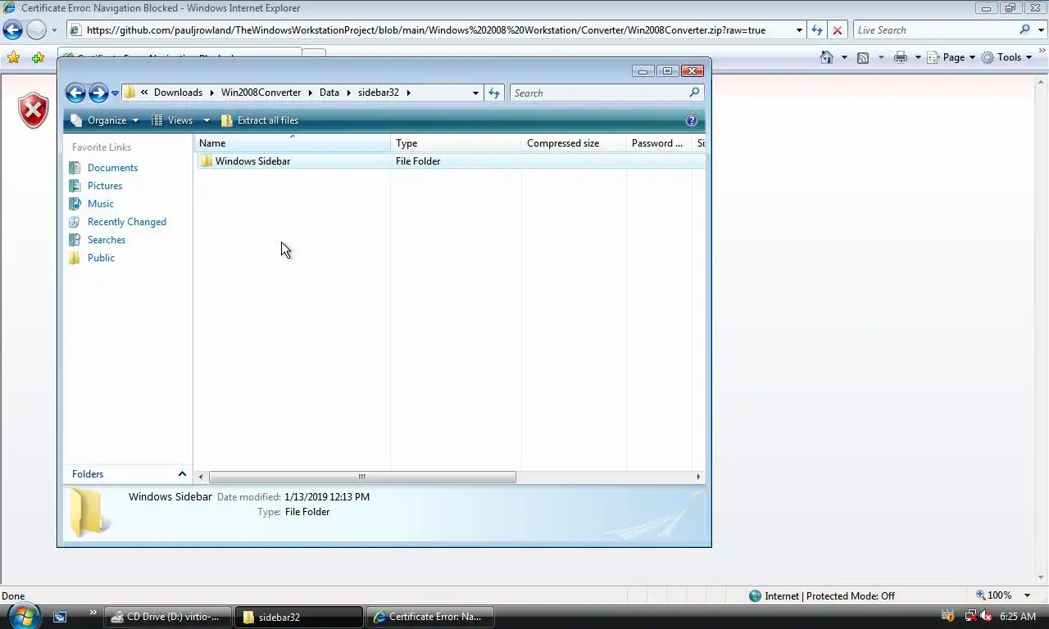The image size is (1049, 629).
Task: Click the sidebar32 breadcrumb segment
Action: pyautogui.click(x=379, y=93)
